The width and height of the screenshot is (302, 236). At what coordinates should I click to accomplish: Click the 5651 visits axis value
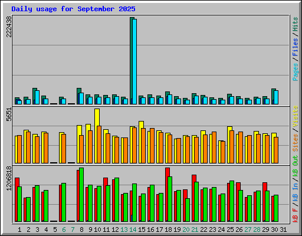pyautogui.click(x=9, y=114)
